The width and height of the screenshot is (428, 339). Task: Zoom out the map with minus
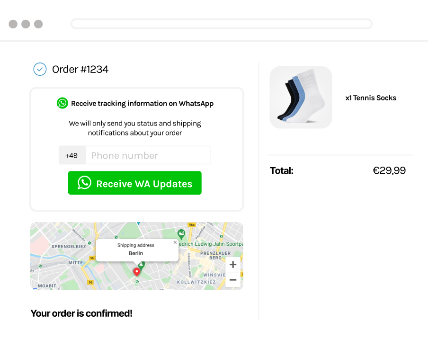(x=233, y=280)
